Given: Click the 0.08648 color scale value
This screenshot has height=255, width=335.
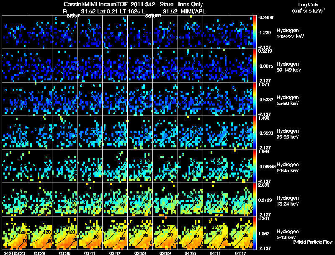Looking at the screenshot, I should (267, 167).
